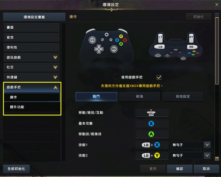This screenshot has height=177, width=221.
Task: Click the D-pad on controller diagram
Action: [x=99, y=49]
